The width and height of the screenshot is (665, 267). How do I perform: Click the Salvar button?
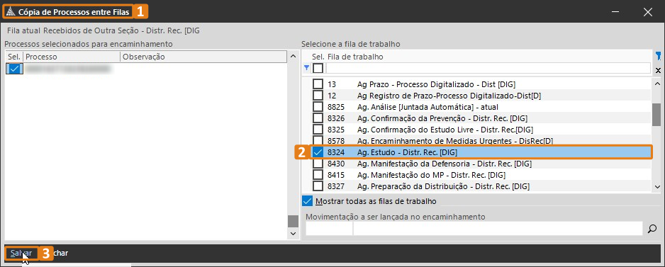point(21,253)
